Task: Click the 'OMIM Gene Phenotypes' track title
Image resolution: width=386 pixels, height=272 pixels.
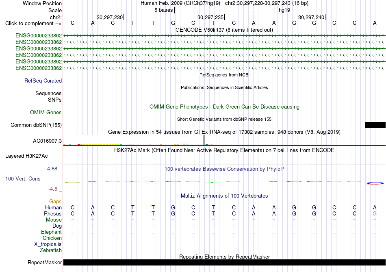Action: (x=224, y=107)
